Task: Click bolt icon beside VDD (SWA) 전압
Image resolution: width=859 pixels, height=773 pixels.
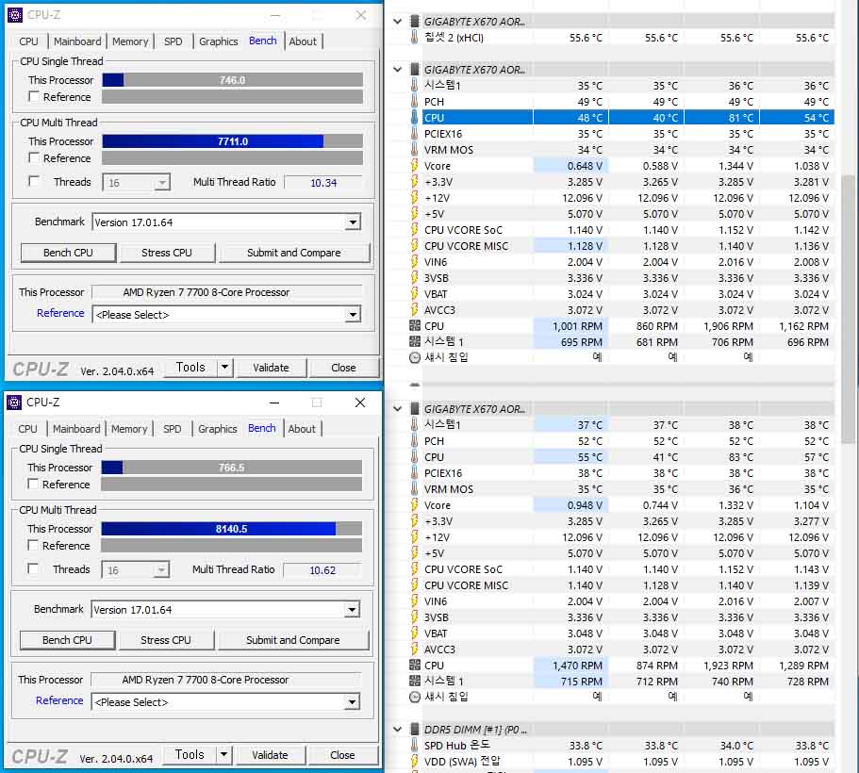Action: point(415,761)
